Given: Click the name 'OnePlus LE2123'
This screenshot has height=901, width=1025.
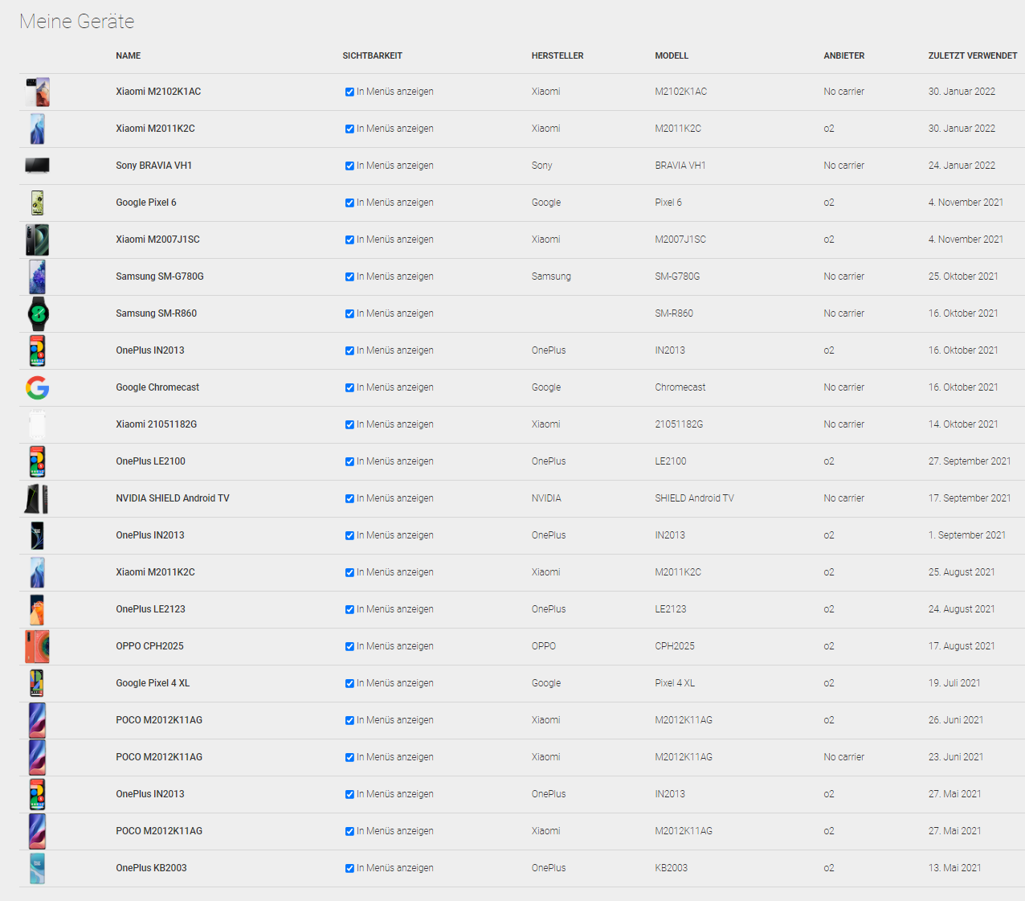Looking at the screenshot, I should pos(150,609).
